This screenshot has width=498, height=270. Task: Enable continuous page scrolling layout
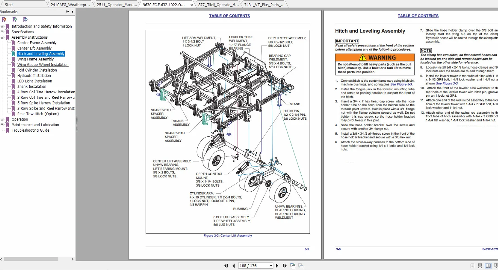(x=480, y=266)
